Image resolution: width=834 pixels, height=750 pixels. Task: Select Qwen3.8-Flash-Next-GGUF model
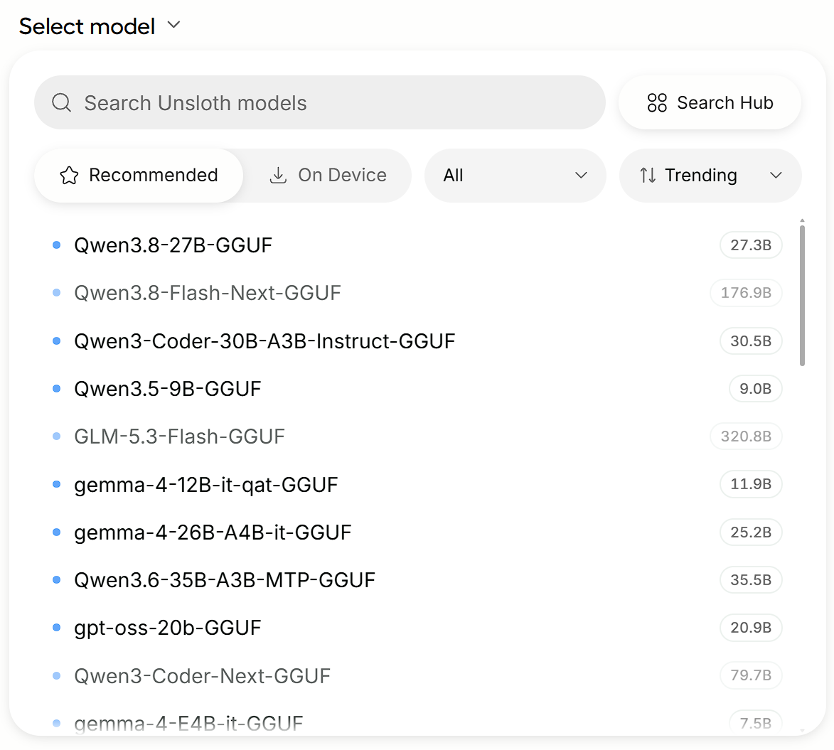pyautogui.click(x=417, y=293)
